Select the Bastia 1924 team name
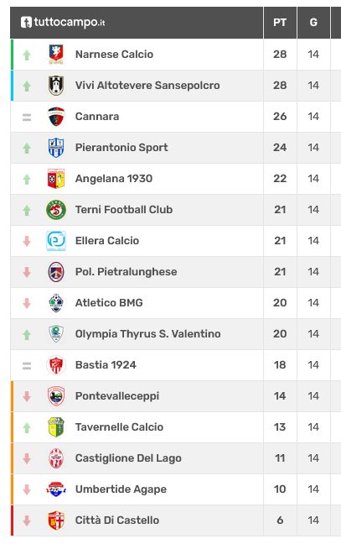341x544 pixels. tap(106, 365)
